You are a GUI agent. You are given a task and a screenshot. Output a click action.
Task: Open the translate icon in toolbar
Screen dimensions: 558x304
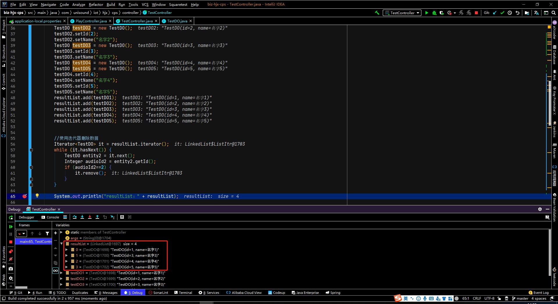tap(536, 13)
